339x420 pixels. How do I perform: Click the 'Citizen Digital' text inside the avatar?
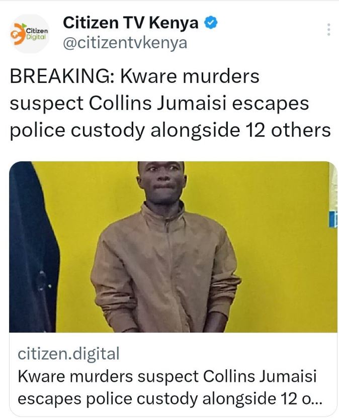click(x=37, y=34)
